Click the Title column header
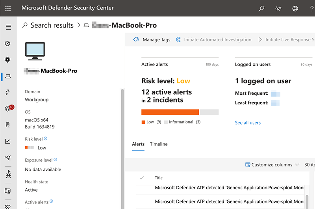315x209 pixels. (x=159, y=178)
